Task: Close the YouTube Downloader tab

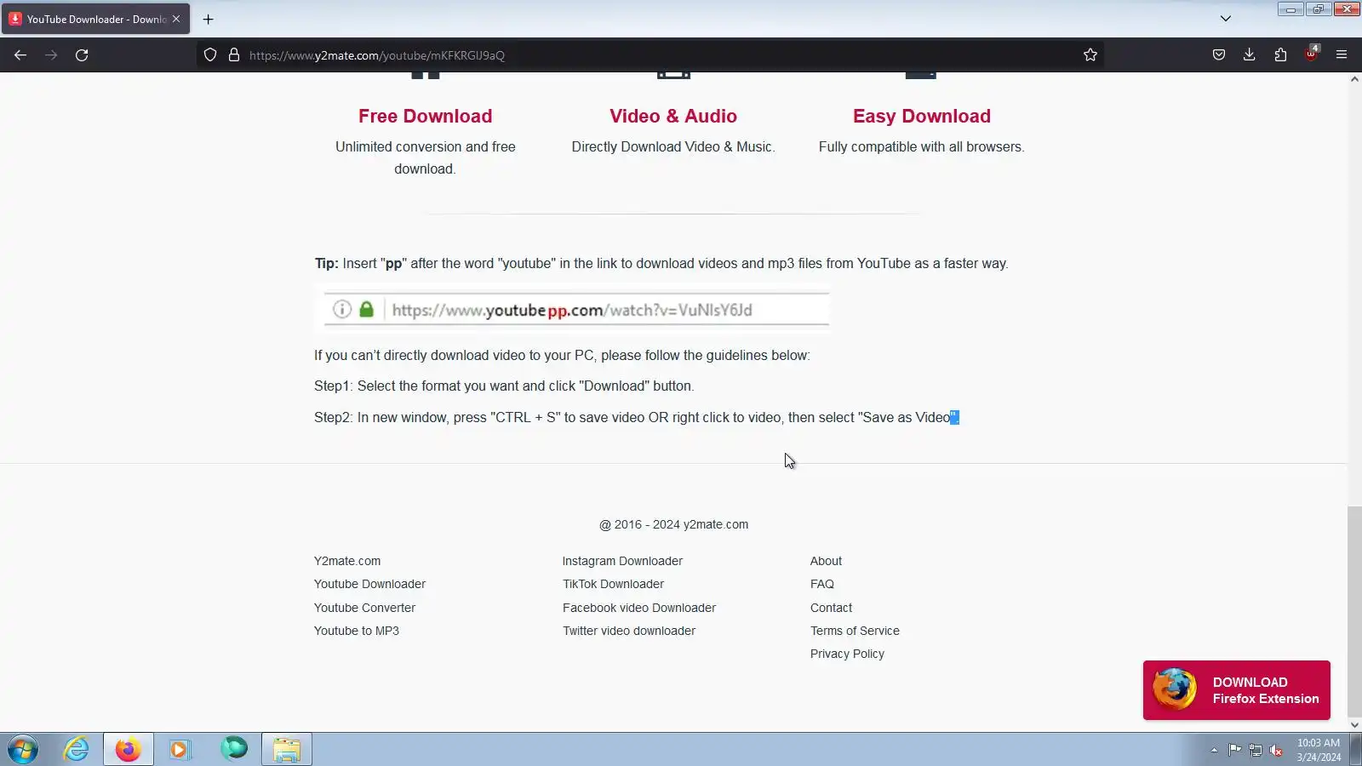Action: pyautogui.click(x=176, y=19)
